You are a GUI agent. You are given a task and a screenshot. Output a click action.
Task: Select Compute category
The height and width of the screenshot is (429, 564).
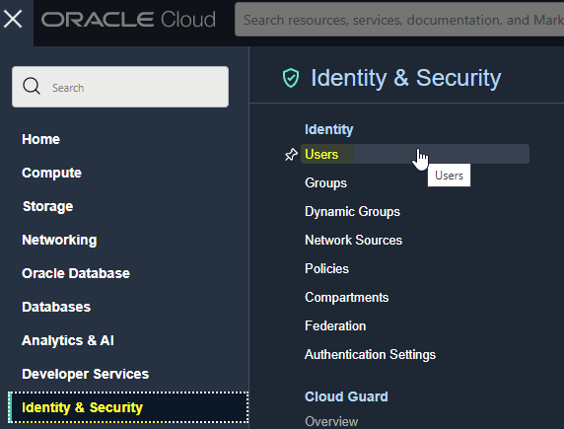tap(51, 173)
